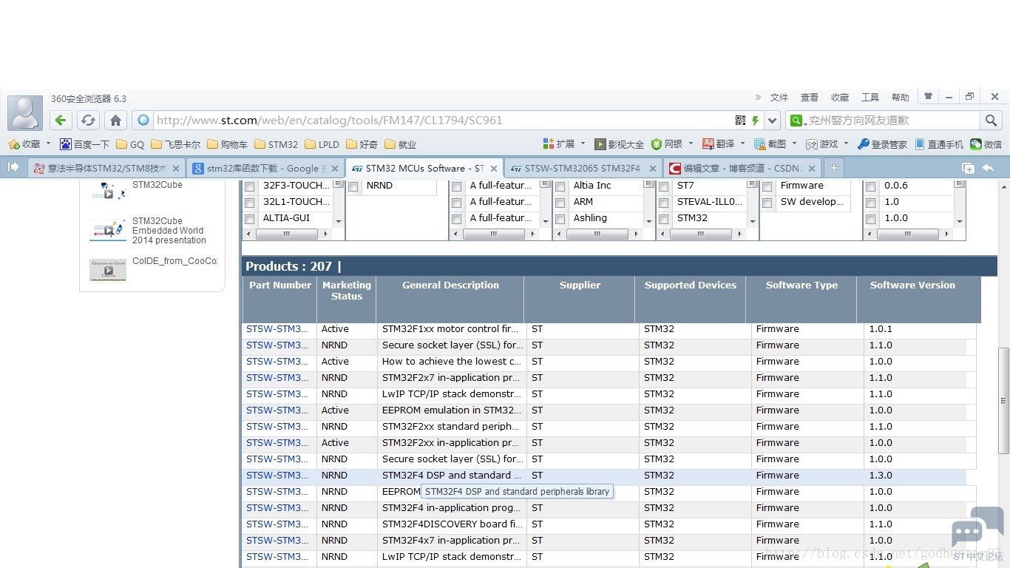Open the STM32F4 DSP library part link
1010x568 pixels.
277,476
